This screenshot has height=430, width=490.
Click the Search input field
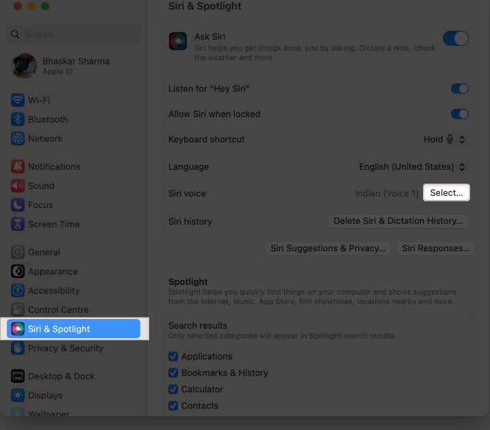[73, 34]
